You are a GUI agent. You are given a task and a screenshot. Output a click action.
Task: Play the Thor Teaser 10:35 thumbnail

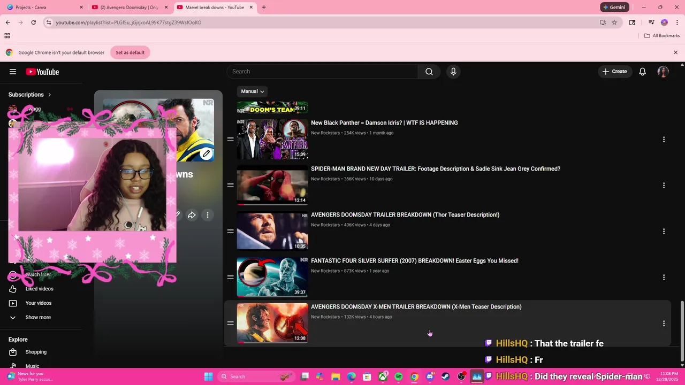pos(272,231)
